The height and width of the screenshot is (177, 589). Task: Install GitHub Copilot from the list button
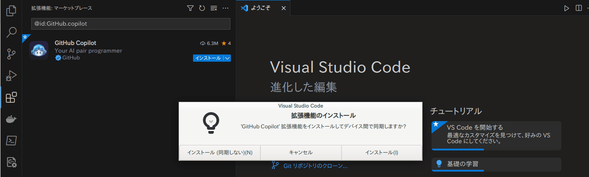coord(208,58)
